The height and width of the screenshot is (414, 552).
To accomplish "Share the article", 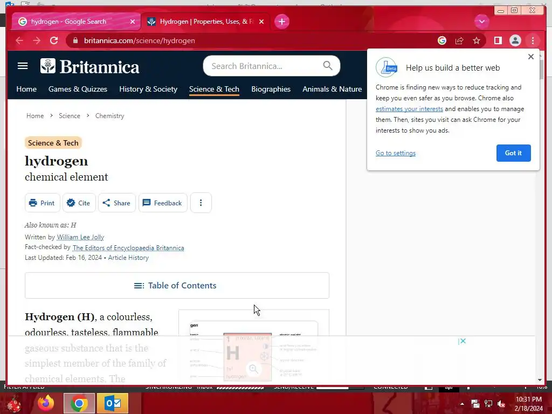I will click(x=116, y=203).
